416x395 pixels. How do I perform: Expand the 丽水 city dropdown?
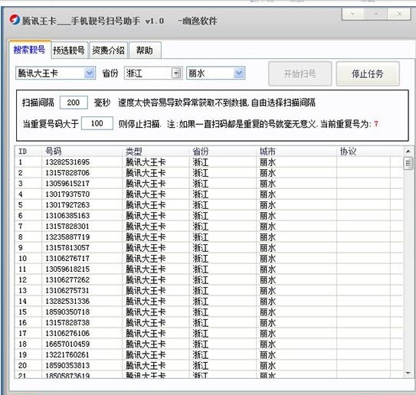[x=239, y=73]
